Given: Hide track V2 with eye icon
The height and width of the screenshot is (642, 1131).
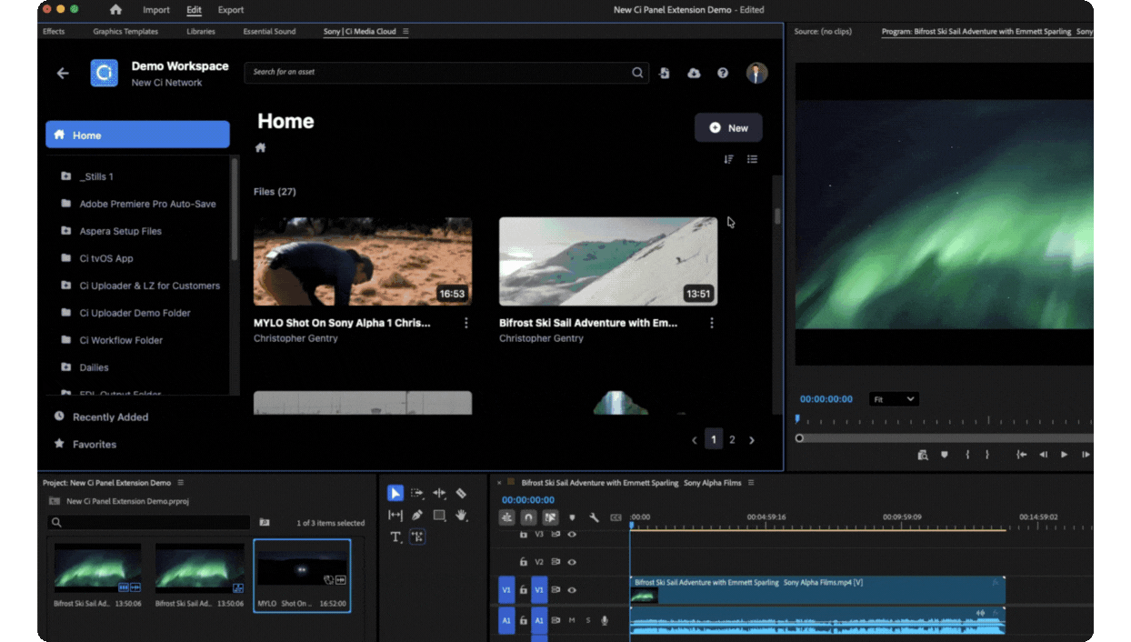Looking at the screenshot, I should coord(572,562).
